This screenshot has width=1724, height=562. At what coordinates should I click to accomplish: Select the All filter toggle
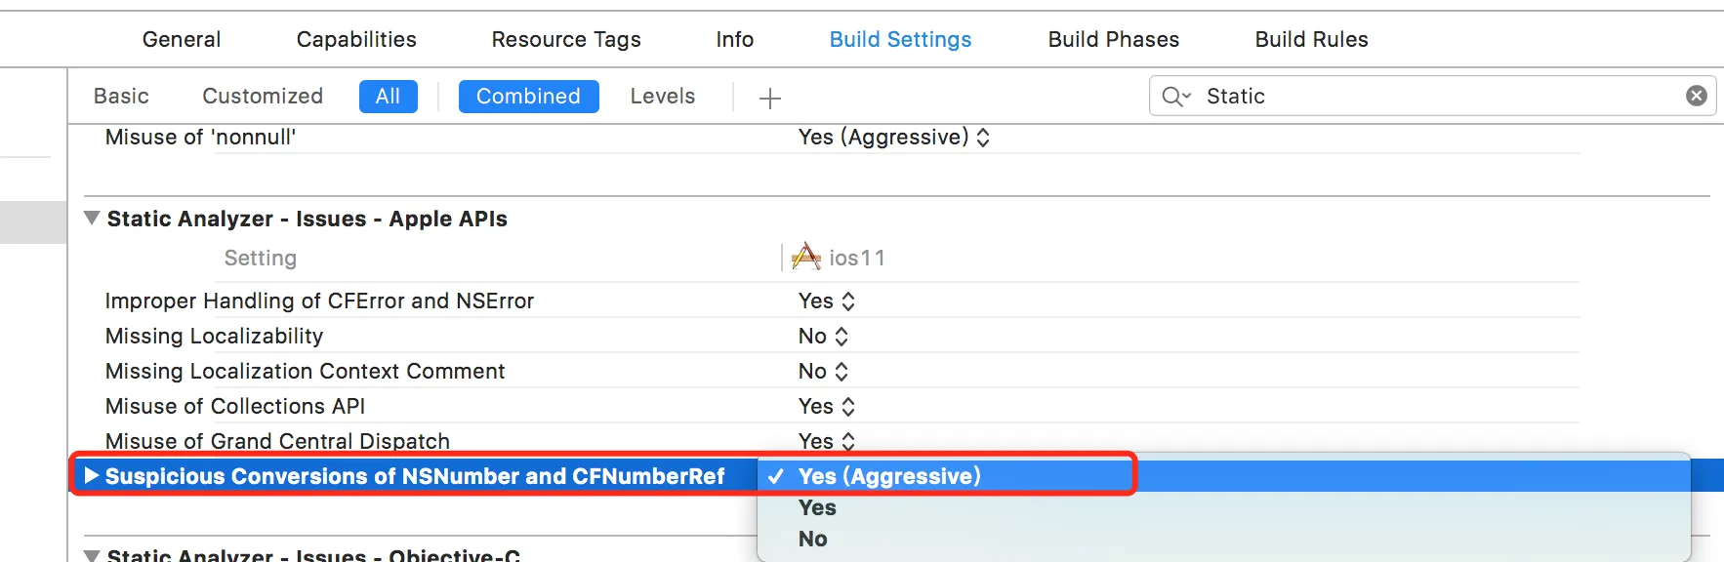pos(388,97)
